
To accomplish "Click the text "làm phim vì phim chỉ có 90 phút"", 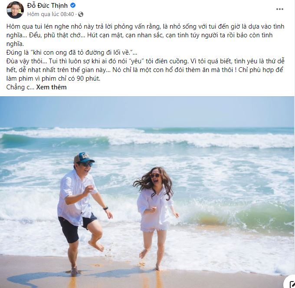I will pyautogui.click(x=53, y=79).
